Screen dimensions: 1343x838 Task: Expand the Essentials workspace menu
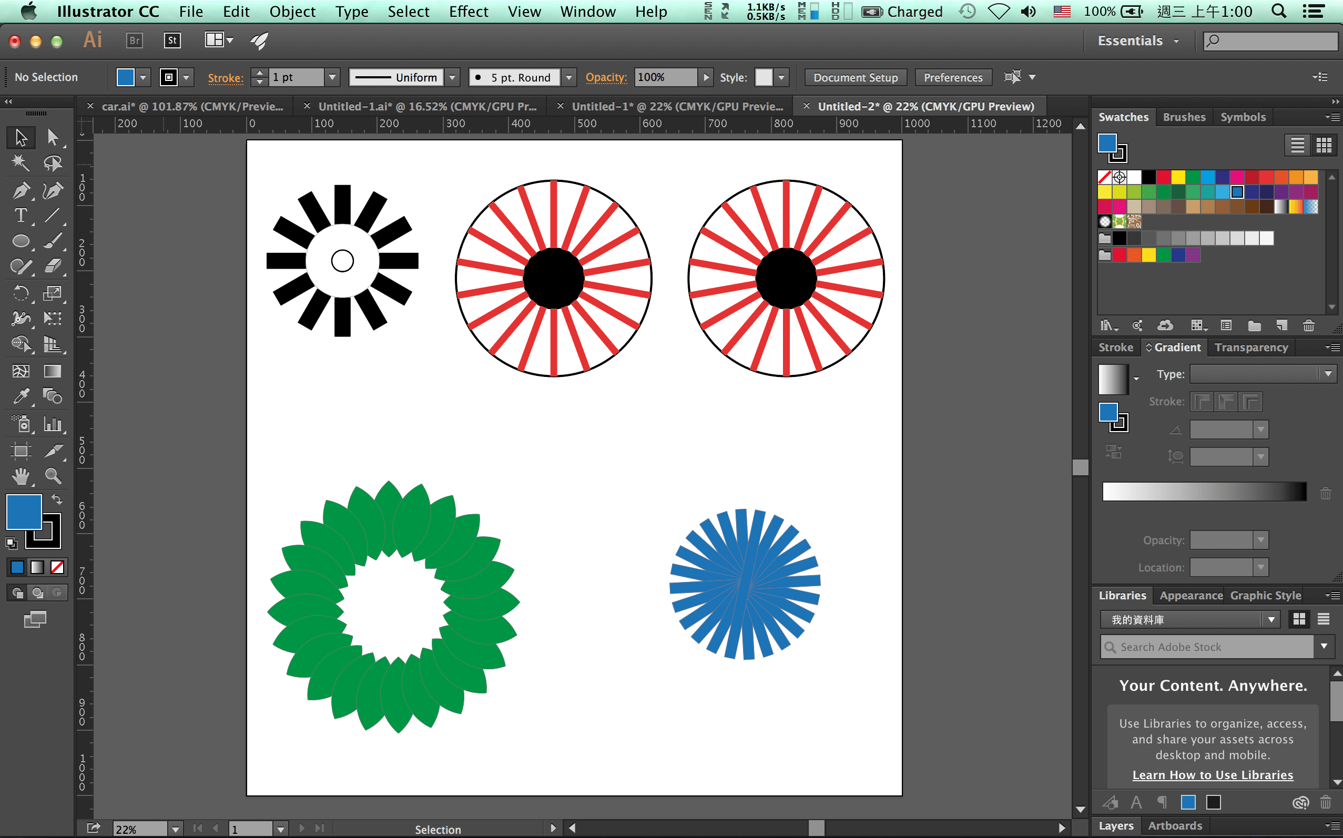click(1138, 41)
